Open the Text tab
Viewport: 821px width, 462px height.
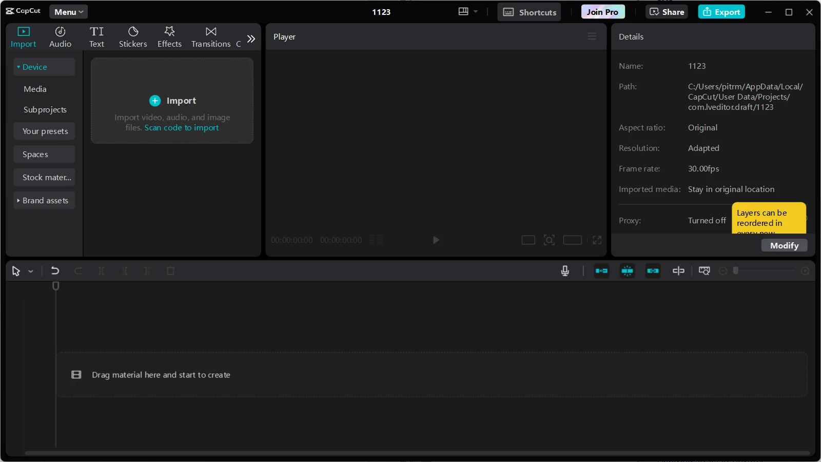pyautogui.click(x=96, y=37)
